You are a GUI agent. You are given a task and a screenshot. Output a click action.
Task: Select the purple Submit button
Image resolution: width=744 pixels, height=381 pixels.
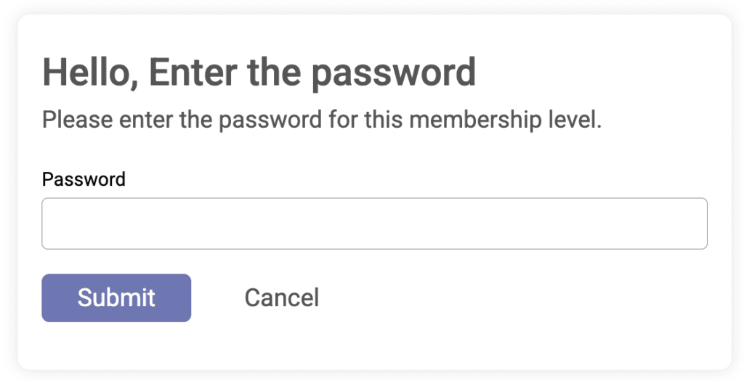(x=116, y=298)
